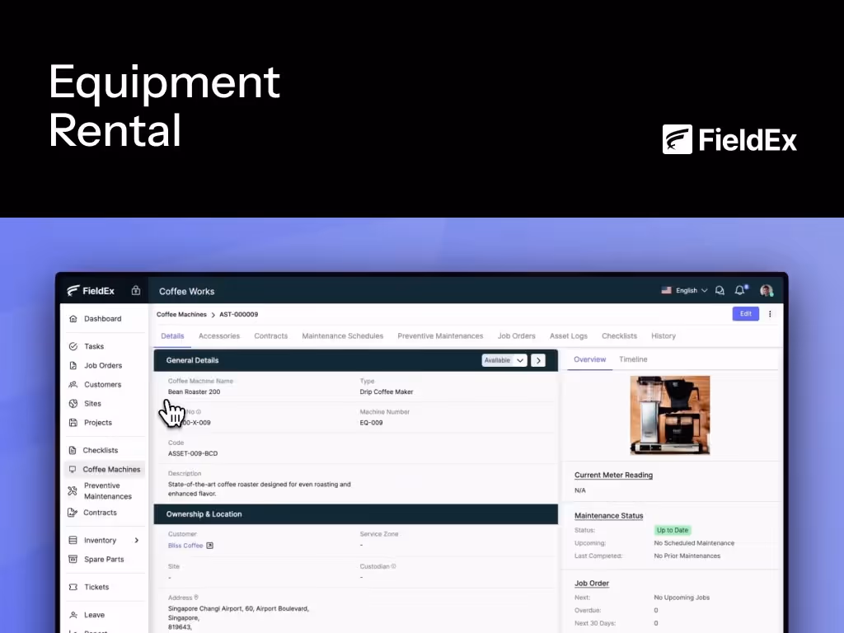844x633 pixels.
Task: Open external link icon beside Bliss Coffee
Action: [210, 546]
